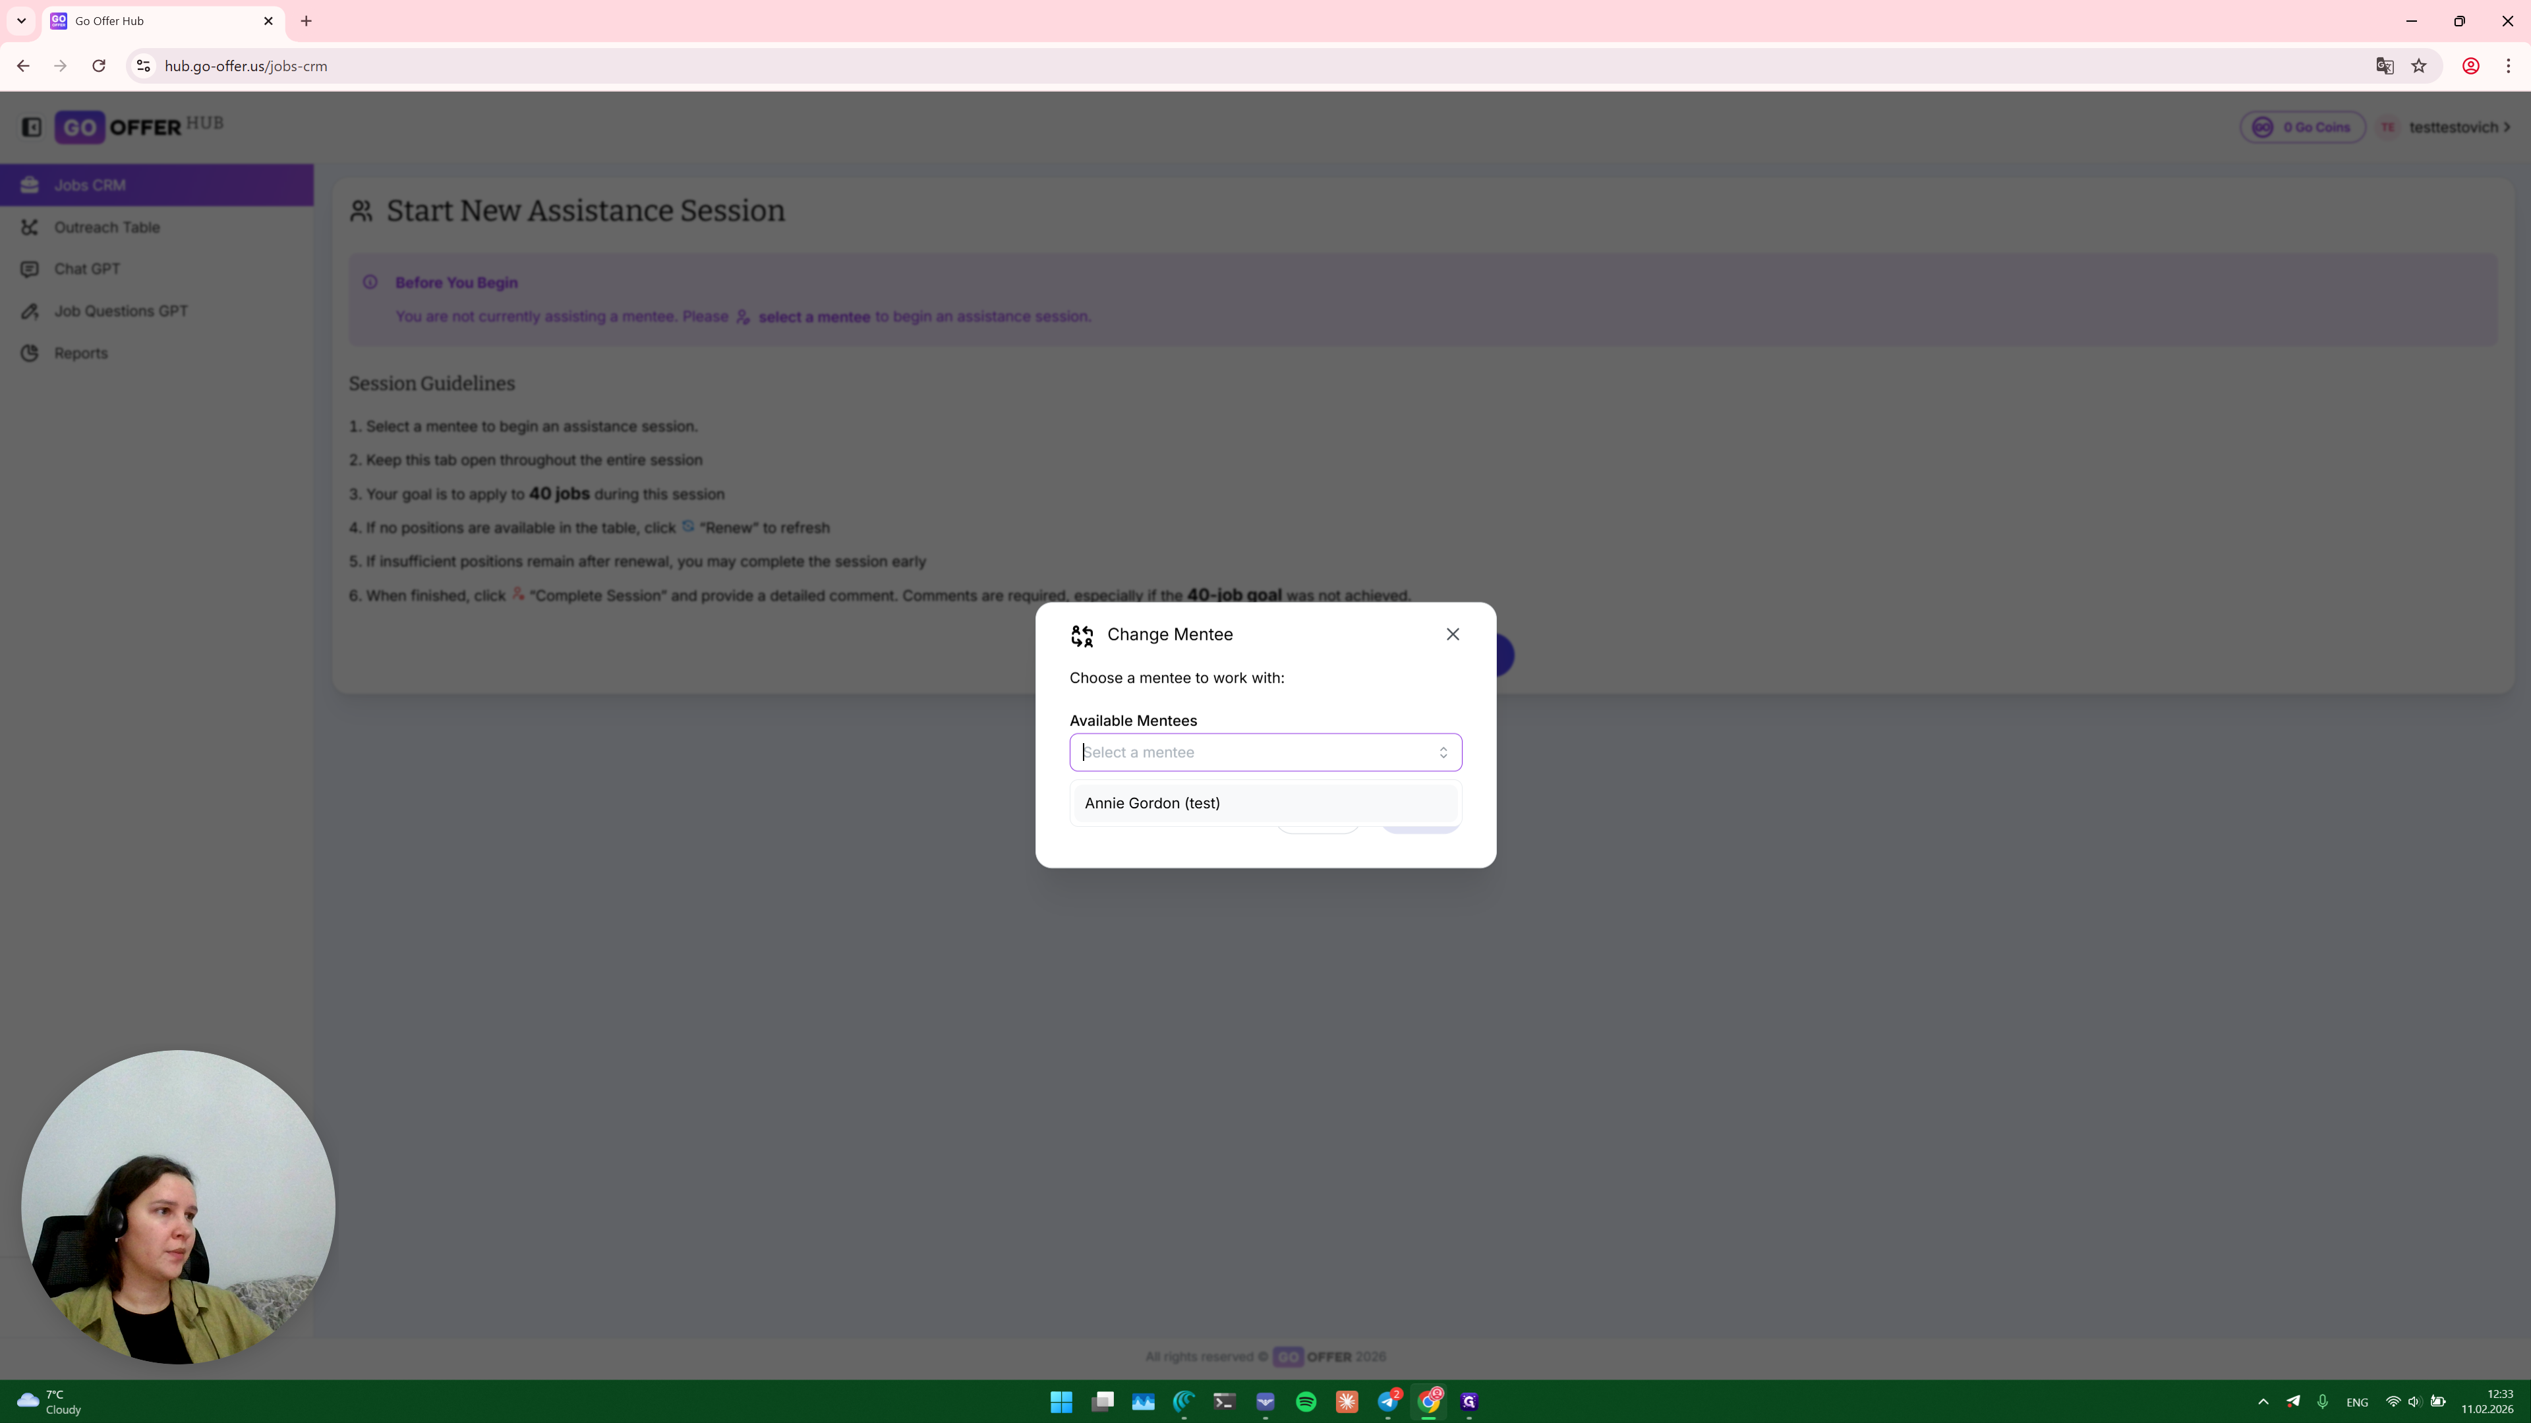Open Chrome profile icon

(x=2470, y=66)
